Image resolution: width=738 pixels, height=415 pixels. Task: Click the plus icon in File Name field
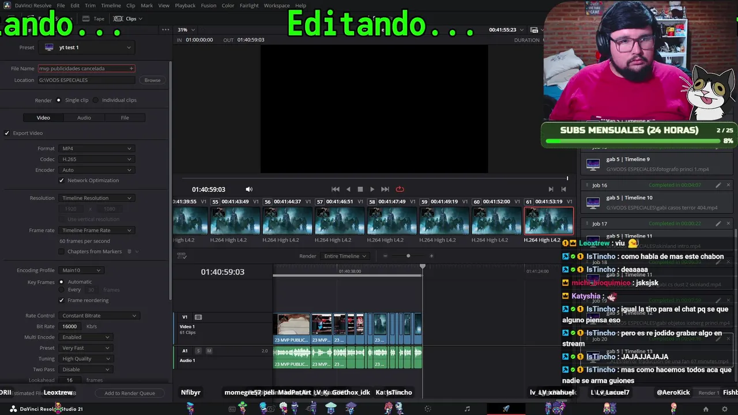point(131,69)
